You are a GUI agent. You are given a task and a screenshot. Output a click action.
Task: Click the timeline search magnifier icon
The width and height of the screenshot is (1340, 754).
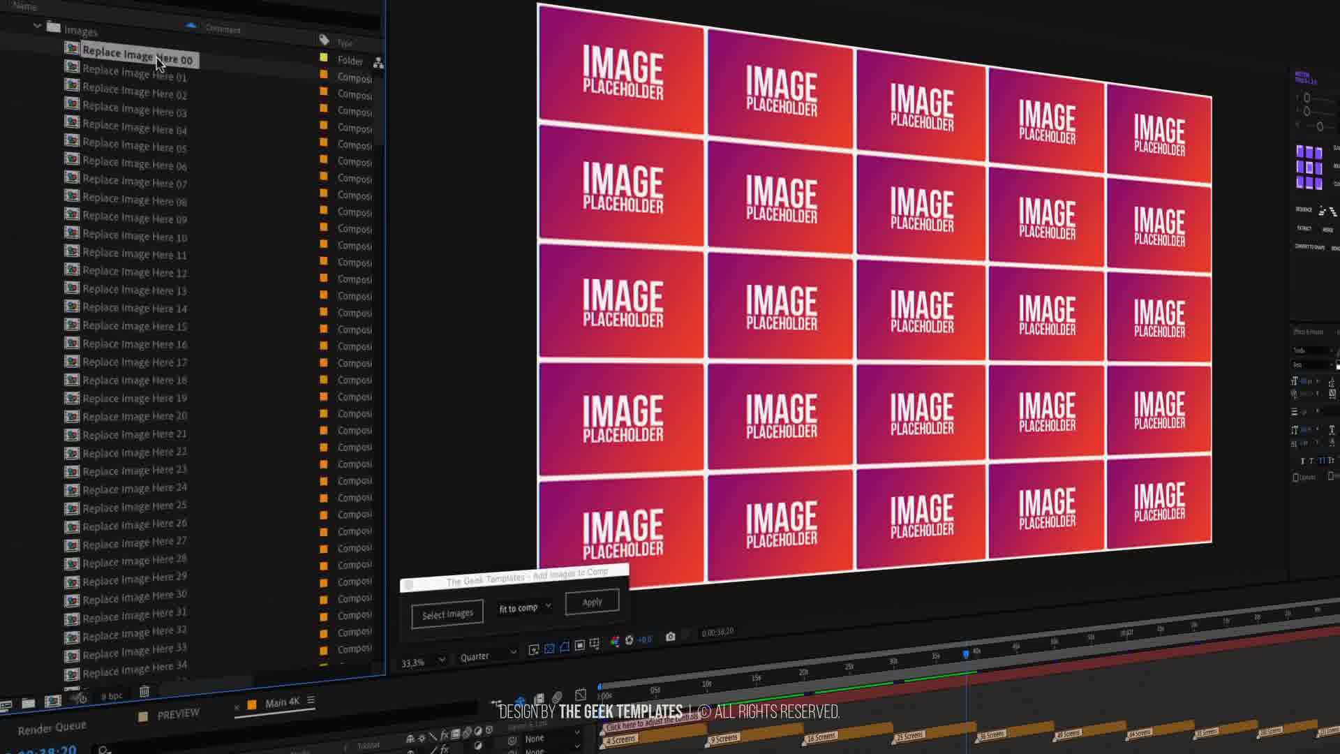click(103, 750)
